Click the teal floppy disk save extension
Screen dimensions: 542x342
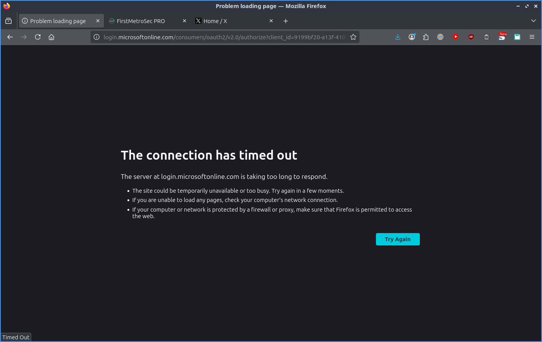pos(517,37)
